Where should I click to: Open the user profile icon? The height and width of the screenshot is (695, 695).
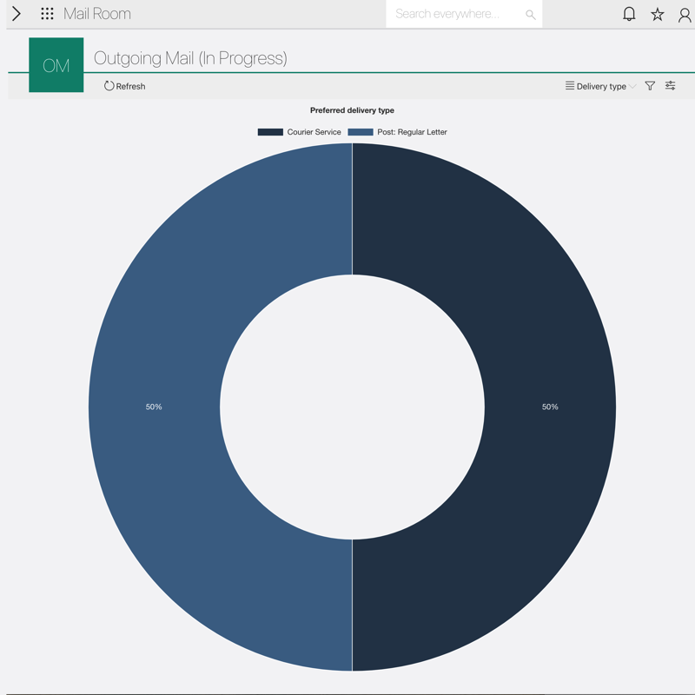pyautogui.click(x=685, y=14)
